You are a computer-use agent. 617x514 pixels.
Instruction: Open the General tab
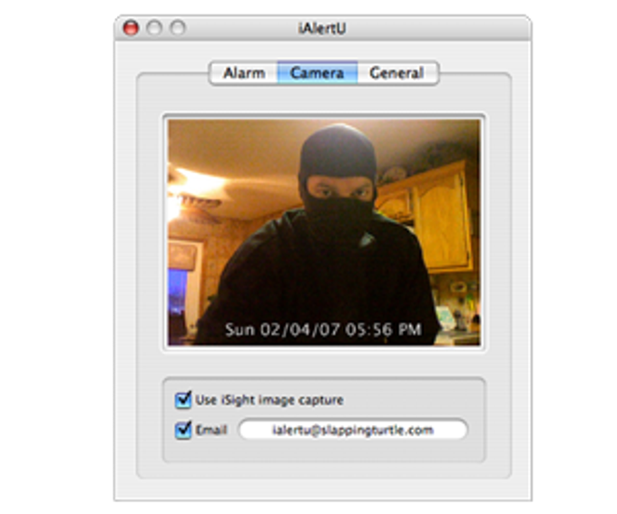397,73
